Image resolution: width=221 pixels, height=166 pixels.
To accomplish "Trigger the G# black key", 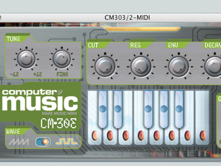I will click(164, 109).
